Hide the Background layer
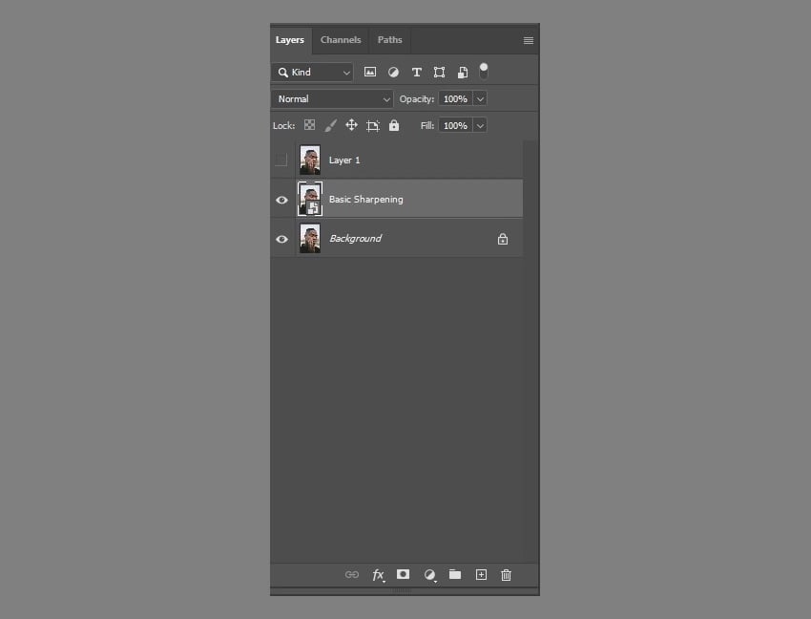The height and width of the screenshot is (619, 811). click(x=281, y=239)
